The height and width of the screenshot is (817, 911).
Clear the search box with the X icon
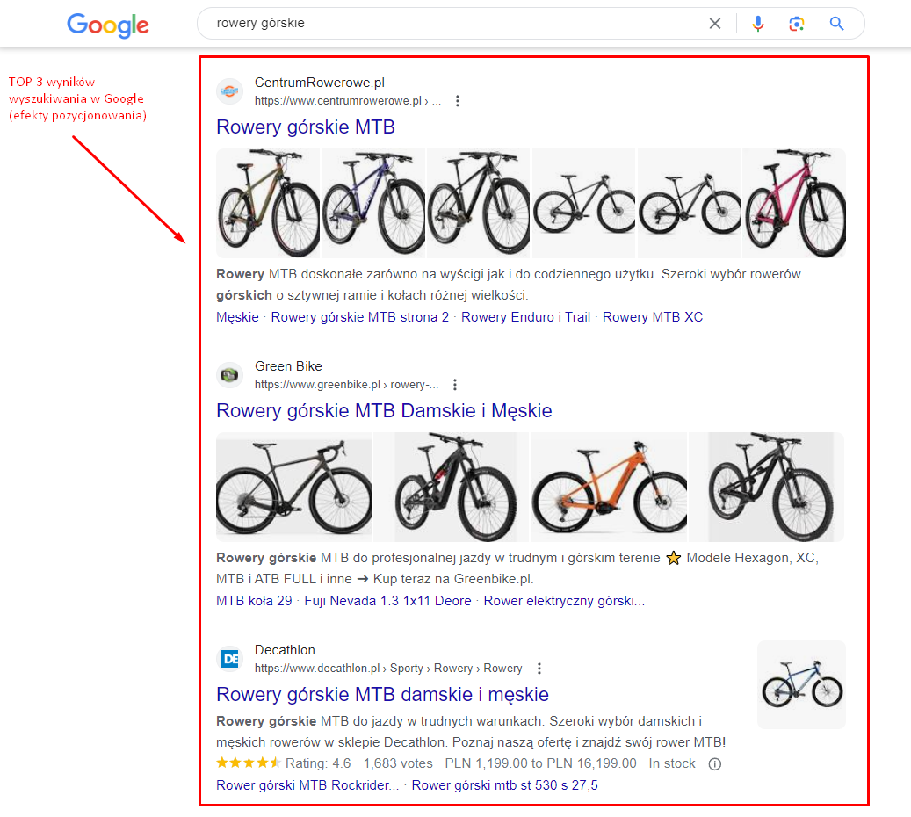[x=714, y=23]
